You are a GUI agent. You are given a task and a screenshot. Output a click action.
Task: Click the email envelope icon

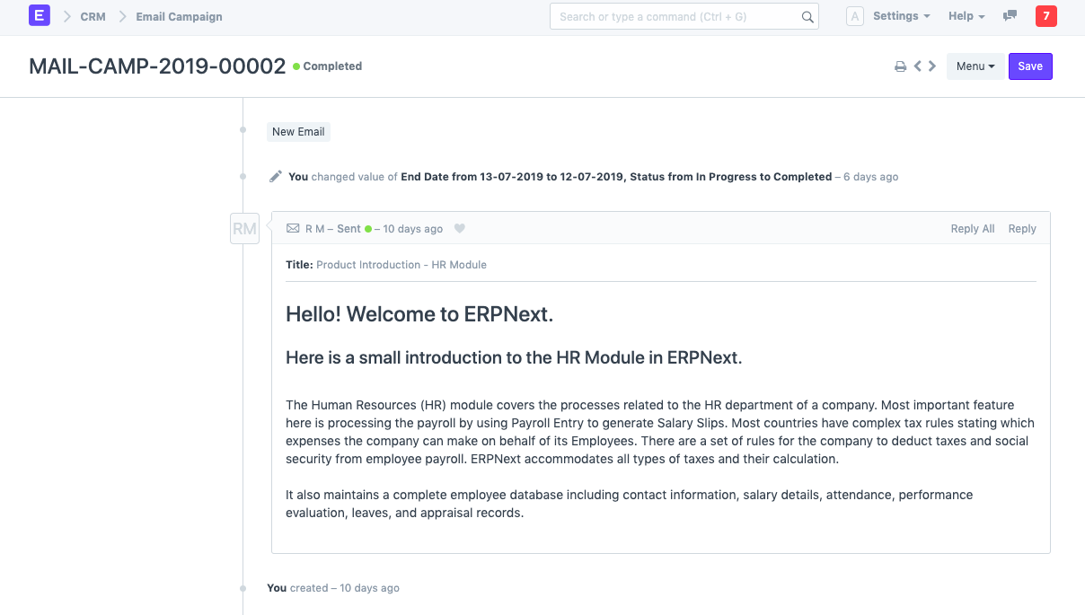[293, 229]
